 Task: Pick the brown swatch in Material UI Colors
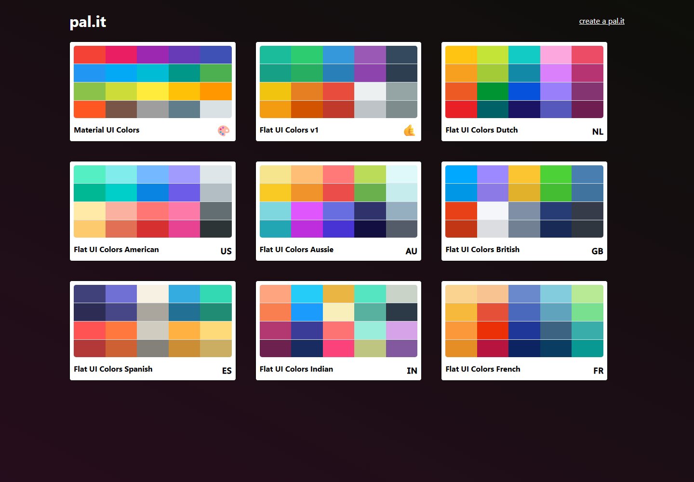(121, 109)
